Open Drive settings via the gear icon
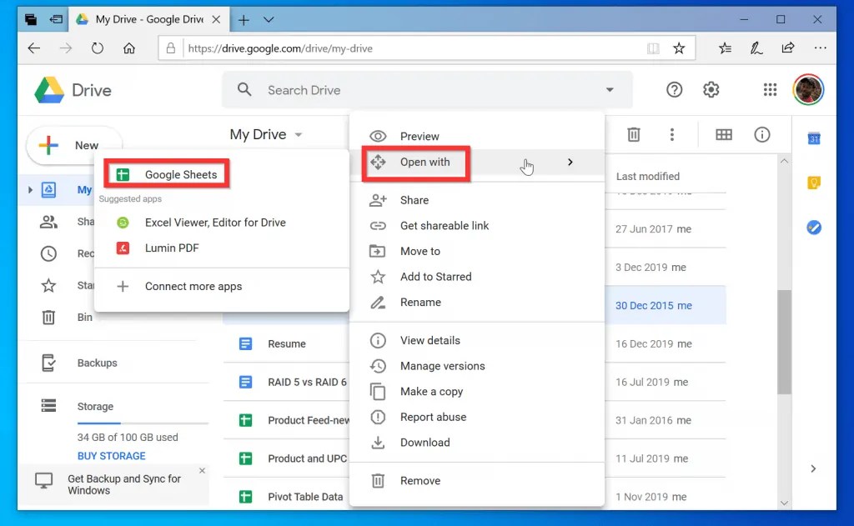854x526 pixels. [711, 89]
